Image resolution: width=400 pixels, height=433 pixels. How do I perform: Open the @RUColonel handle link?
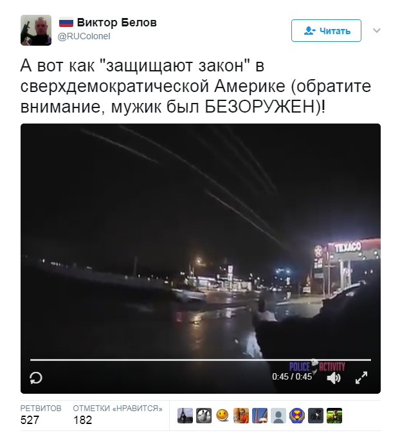tap(84, 36)
